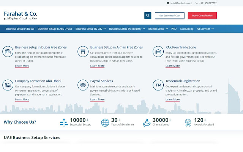Open the PRO menu item

pos(174,29)
